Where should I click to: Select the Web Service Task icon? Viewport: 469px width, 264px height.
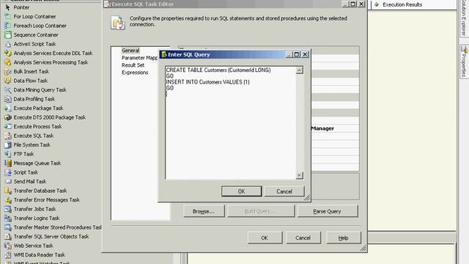[x=8, y=246]
